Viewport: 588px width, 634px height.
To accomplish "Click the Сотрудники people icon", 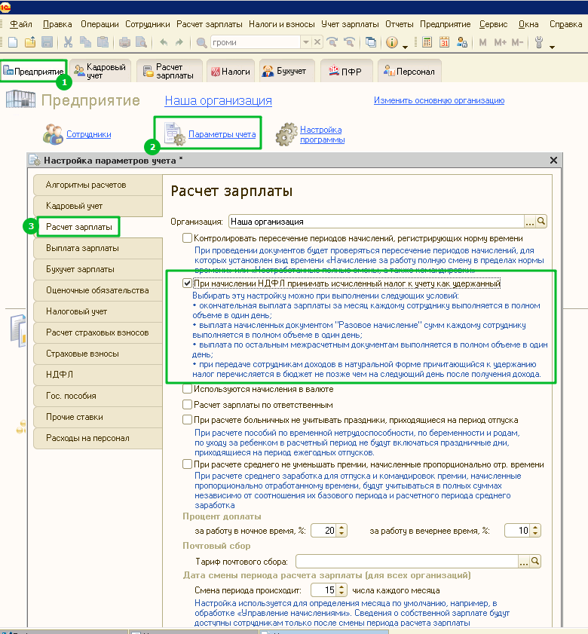I will tap(53, 134).
